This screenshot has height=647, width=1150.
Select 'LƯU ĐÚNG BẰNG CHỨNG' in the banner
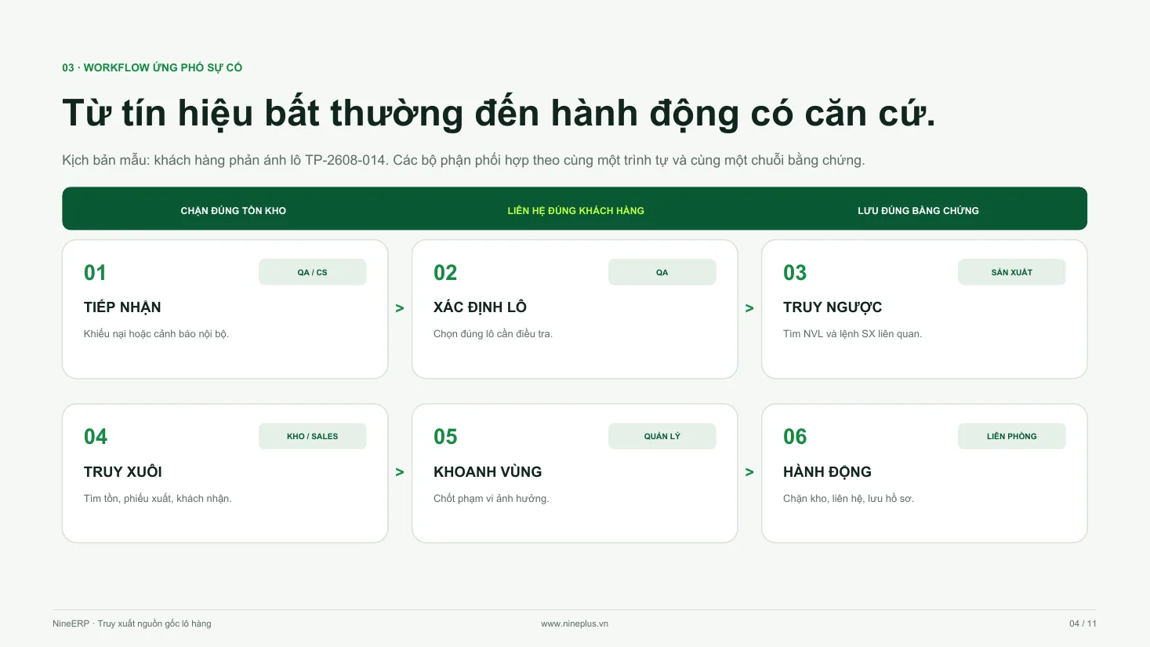pos(919,211)
